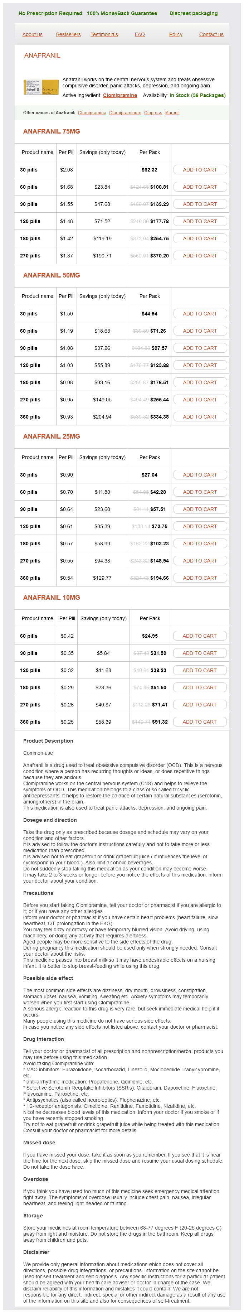Add Anafranil 50mg 60 pills to cart

point(200,331)
